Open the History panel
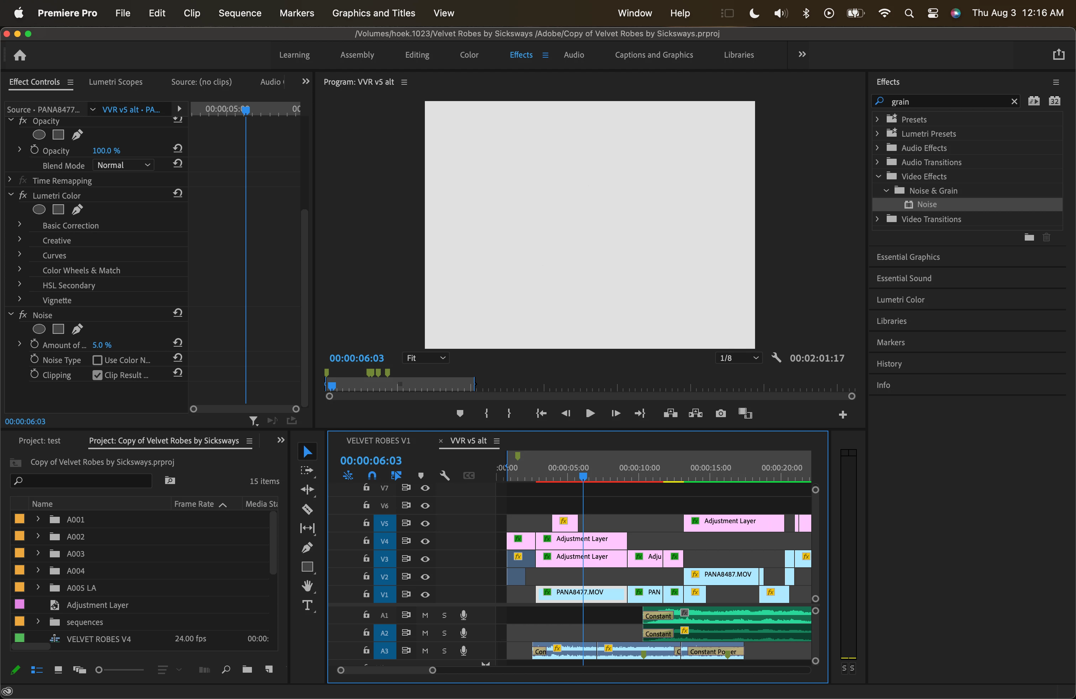 point(889,363)
